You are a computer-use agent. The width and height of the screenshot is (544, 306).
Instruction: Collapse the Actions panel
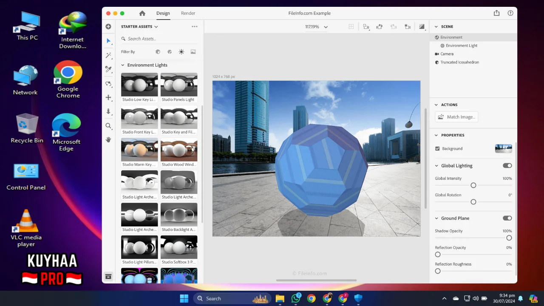pyautogui.click(x=436, y=105)
